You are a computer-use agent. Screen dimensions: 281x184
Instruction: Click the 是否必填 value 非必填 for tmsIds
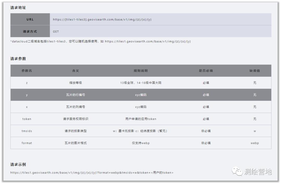[x=206, y=131]
